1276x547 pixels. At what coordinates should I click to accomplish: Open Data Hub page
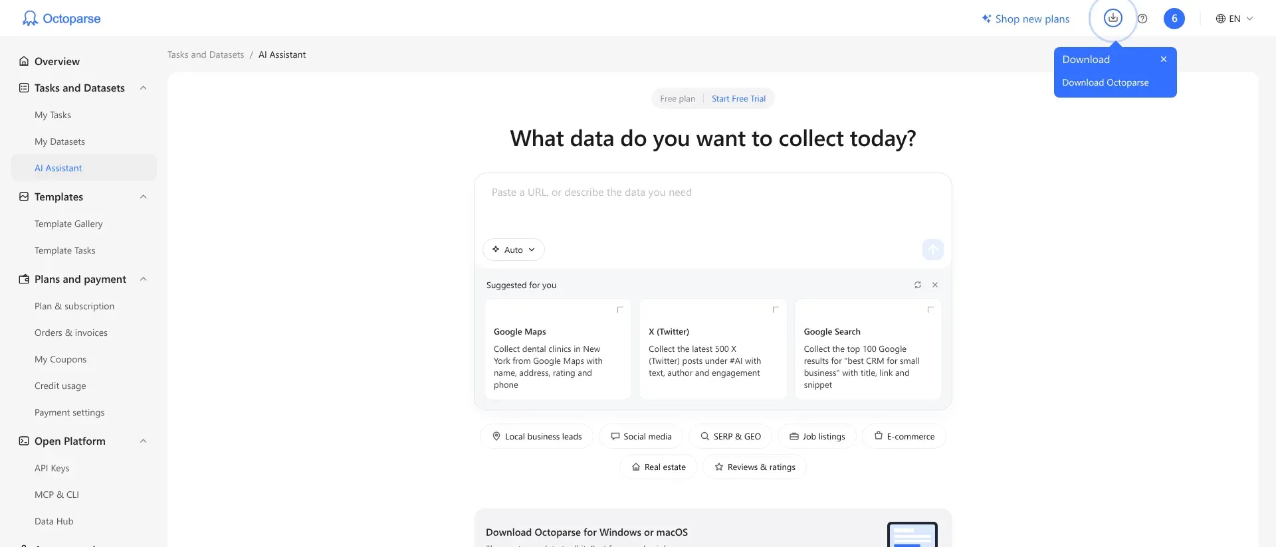pyautogui.click(x=84, y=521)
